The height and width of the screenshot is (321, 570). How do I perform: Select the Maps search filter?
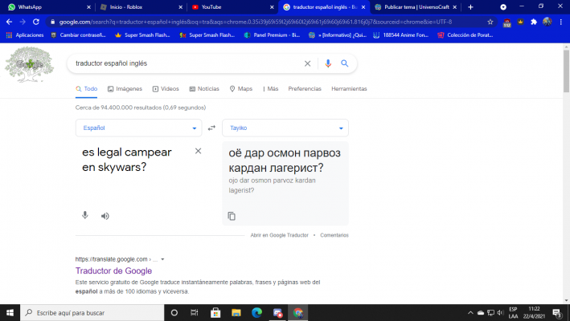pos(241,89)
